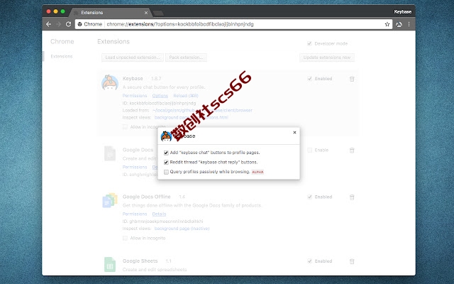
Task: Select Extensions in the left sidebar
Action: [x=62, y=56]
